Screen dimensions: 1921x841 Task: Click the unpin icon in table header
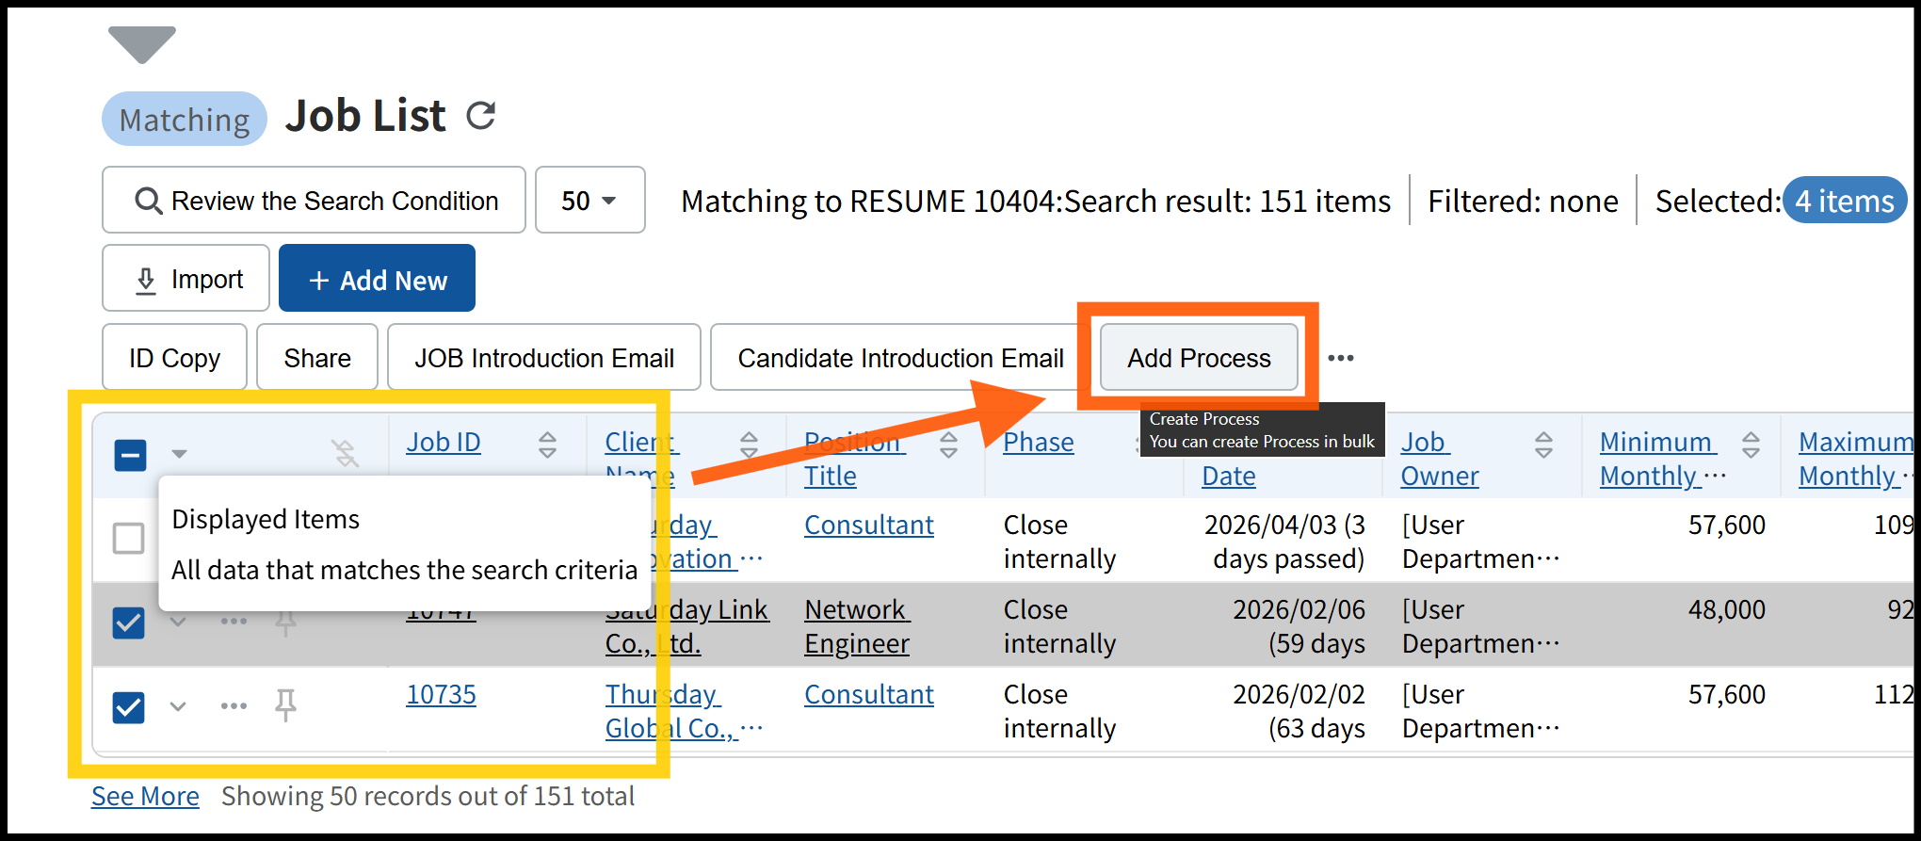[346, 453]
